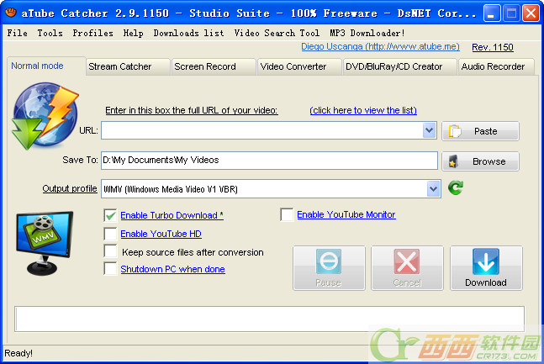The height and width of the screenshot is (364, 544).
Task: Check Keep source files after conversion
Action: [x=110, y=251]
